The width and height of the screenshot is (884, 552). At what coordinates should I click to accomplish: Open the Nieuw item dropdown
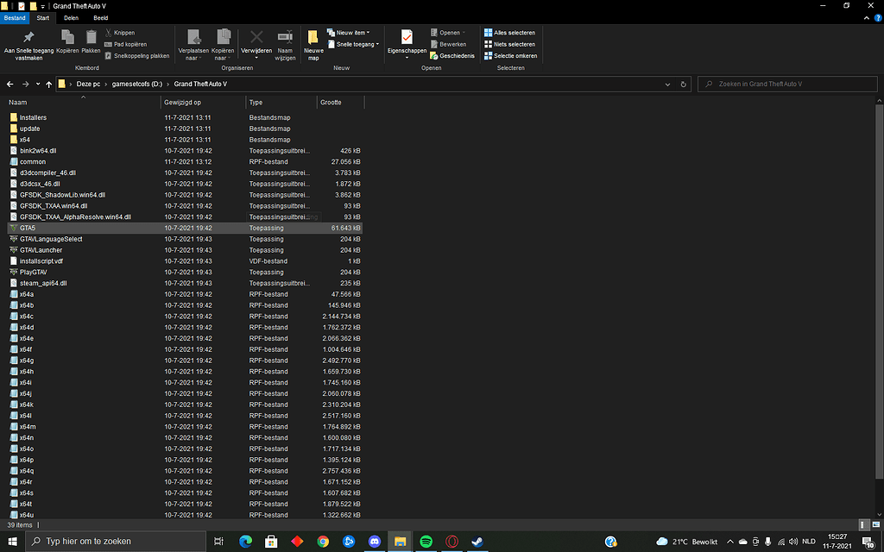(349, 33)
